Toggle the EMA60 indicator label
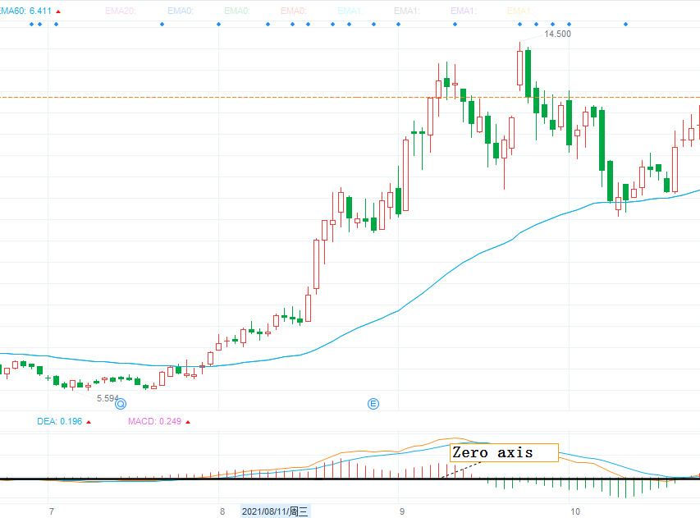The image size is (700, 518). point(25,11)
